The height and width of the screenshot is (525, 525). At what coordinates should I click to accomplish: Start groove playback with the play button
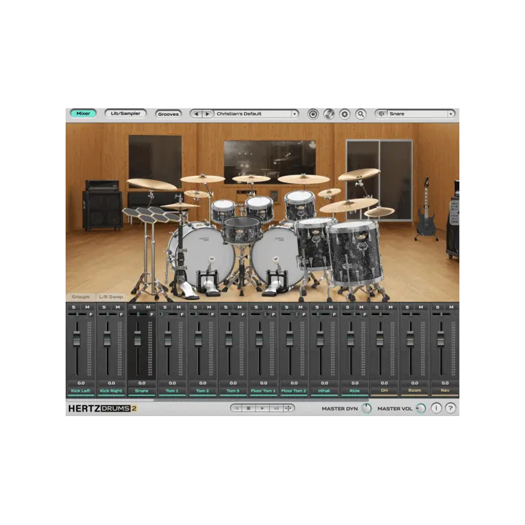click(x=262, y=408)
